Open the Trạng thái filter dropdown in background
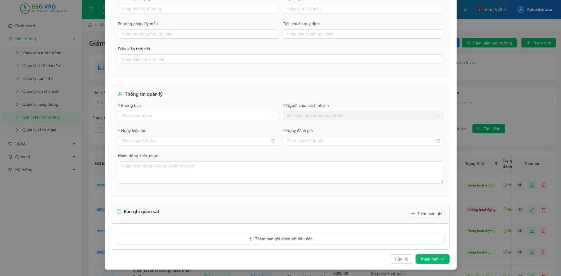Screen dimensions: 561x276 tap(504, 103)
